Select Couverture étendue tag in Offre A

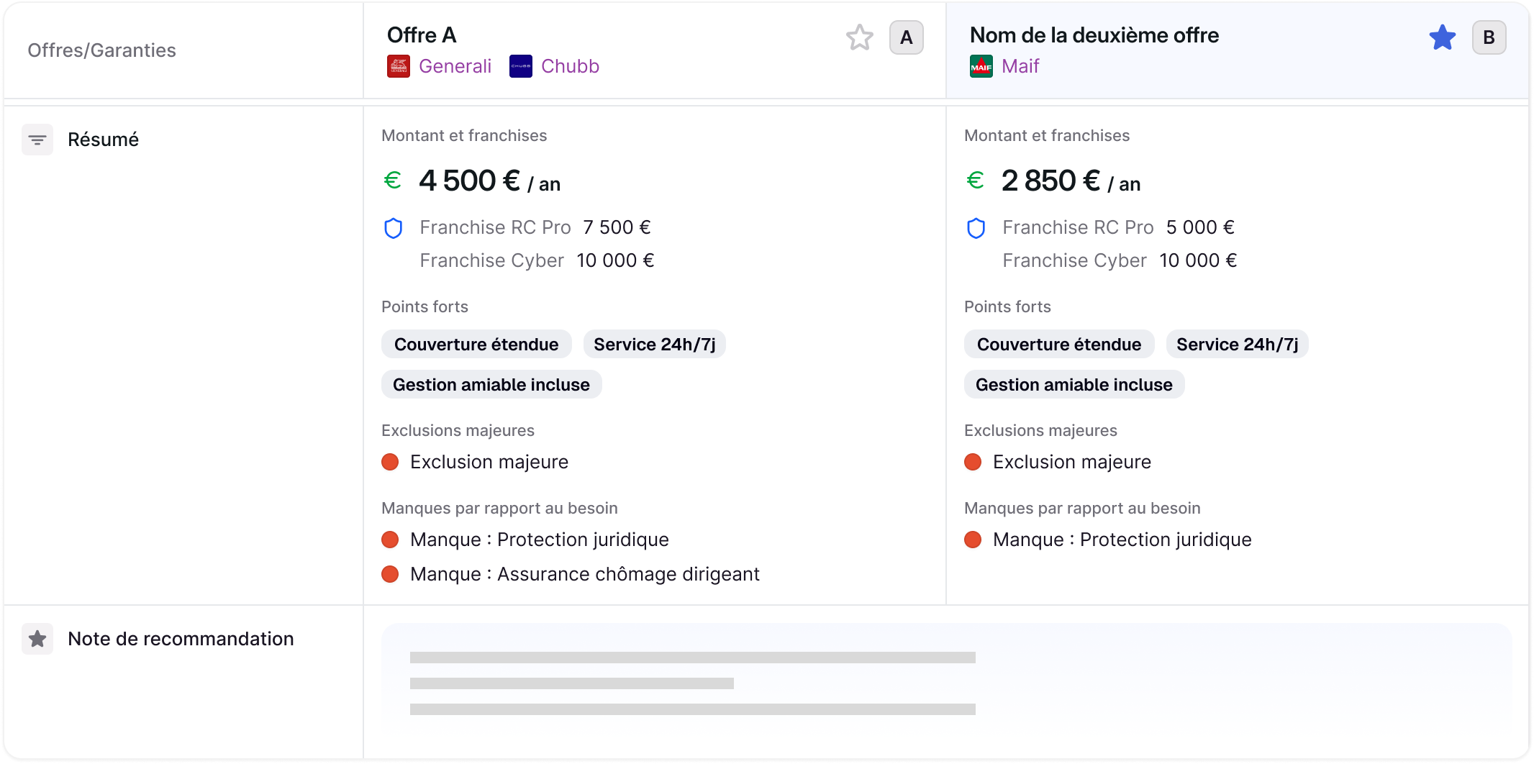476,345
